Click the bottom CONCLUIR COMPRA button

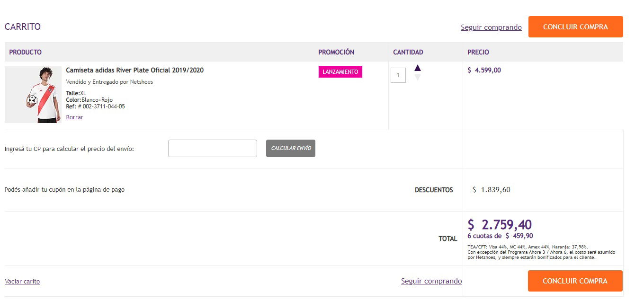[575, 281]
